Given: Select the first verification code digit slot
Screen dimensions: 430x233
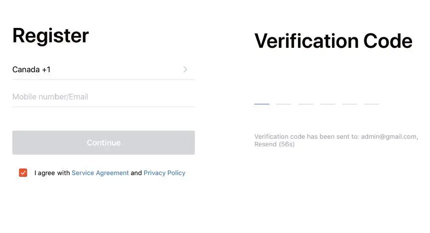Looking at the screenshot, I should pos(262,99).
